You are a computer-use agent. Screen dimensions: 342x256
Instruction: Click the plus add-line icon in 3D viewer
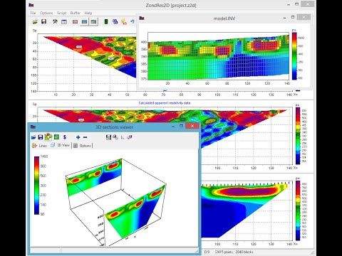[78, 137]
